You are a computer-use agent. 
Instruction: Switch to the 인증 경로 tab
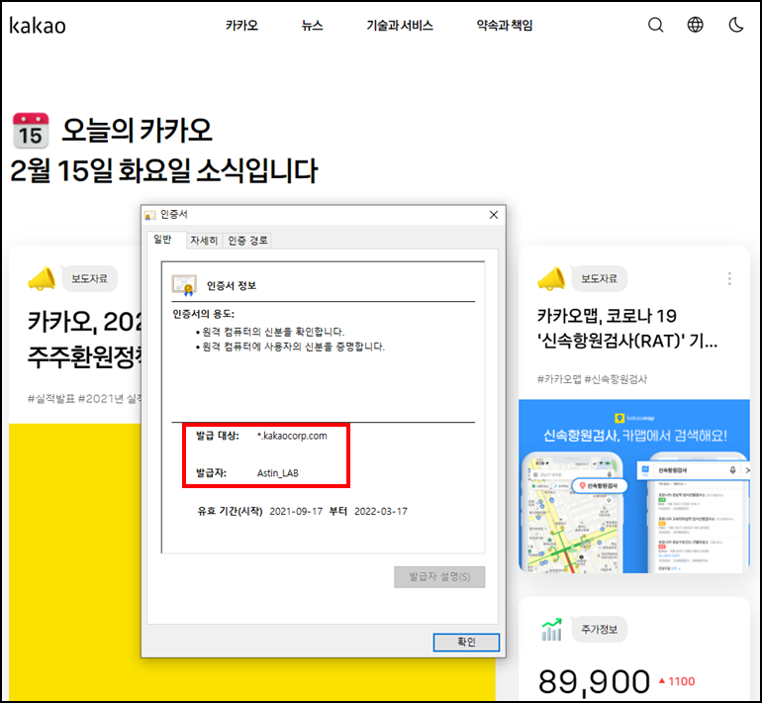pos(247,241)
